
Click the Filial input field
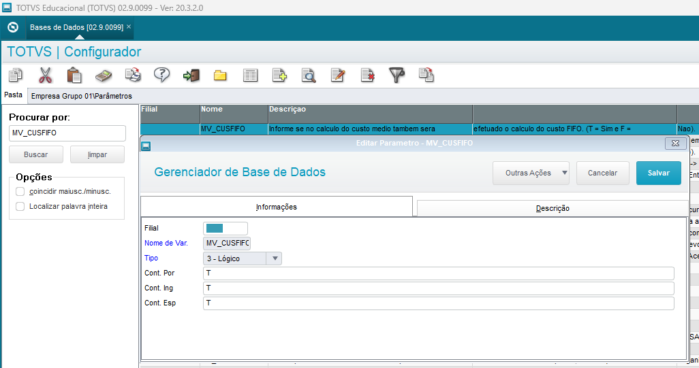coord(225,229)
